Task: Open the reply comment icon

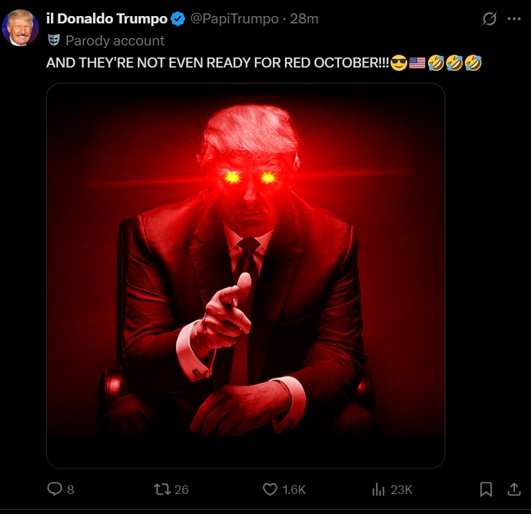Action: click(x=55, y=489)
